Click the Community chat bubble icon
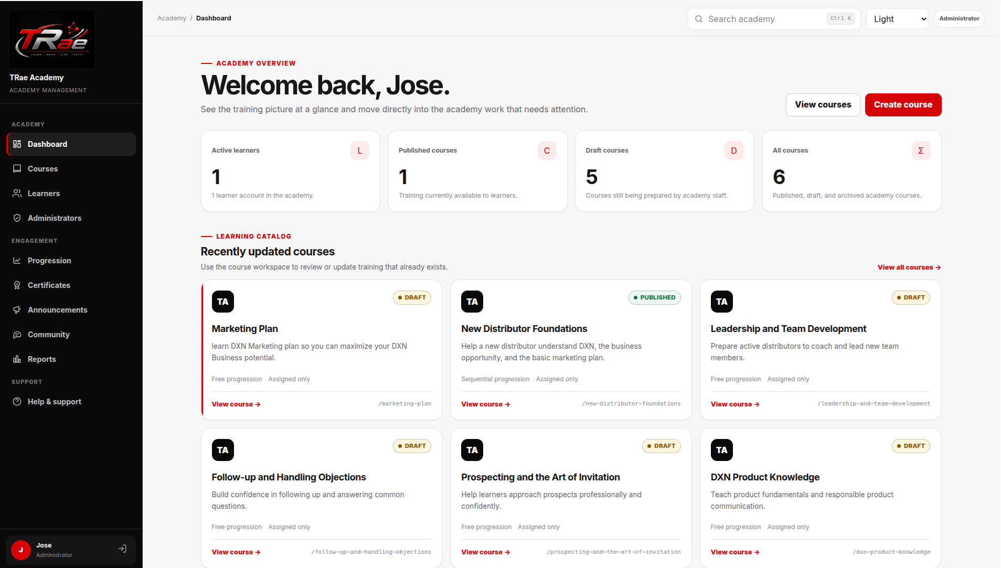This screenshot has height=568, width=1001. (x=17, y=335)
